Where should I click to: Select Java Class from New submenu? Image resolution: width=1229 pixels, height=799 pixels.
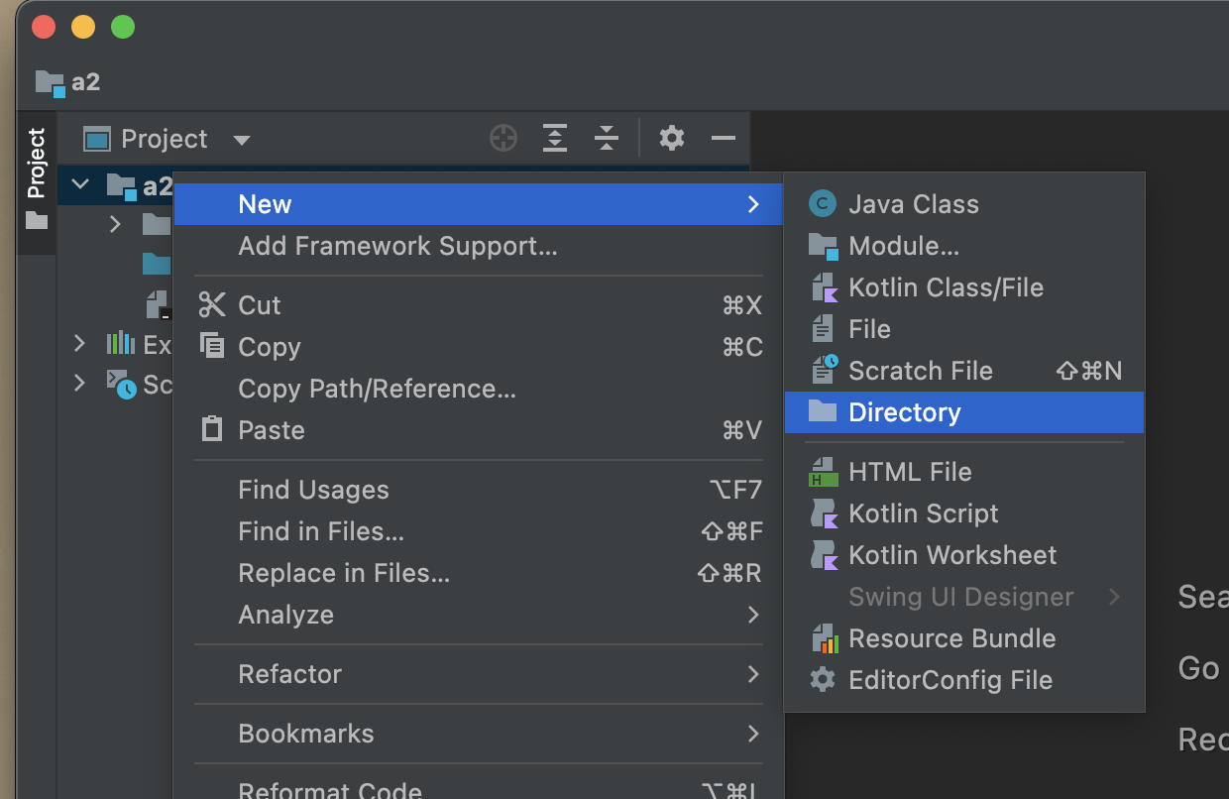[x=913, y=204]
